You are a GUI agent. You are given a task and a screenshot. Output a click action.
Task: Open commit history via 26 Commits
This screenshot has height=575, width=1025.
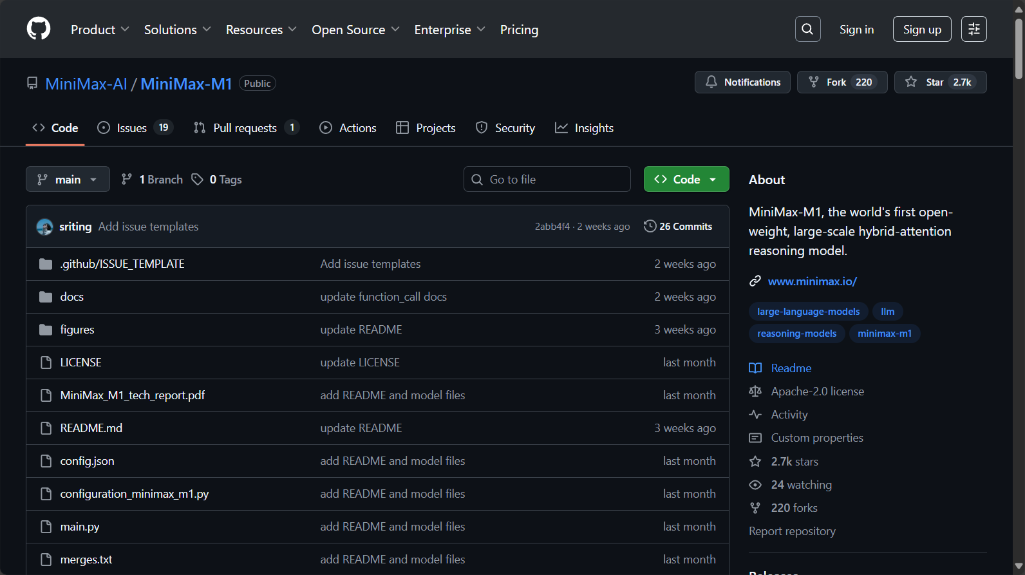coord(678,227)
